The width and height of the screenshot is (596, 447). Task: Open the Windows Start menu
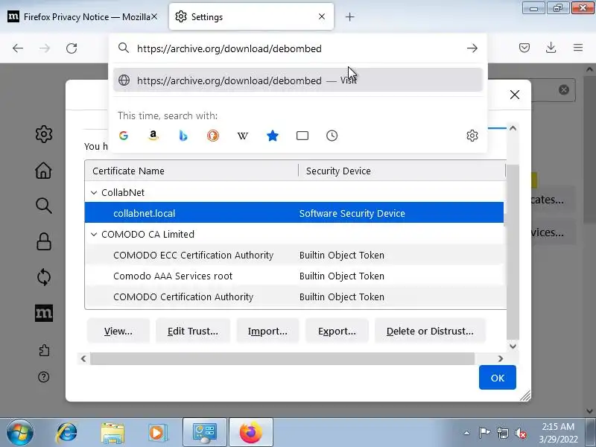click(20, 432)
